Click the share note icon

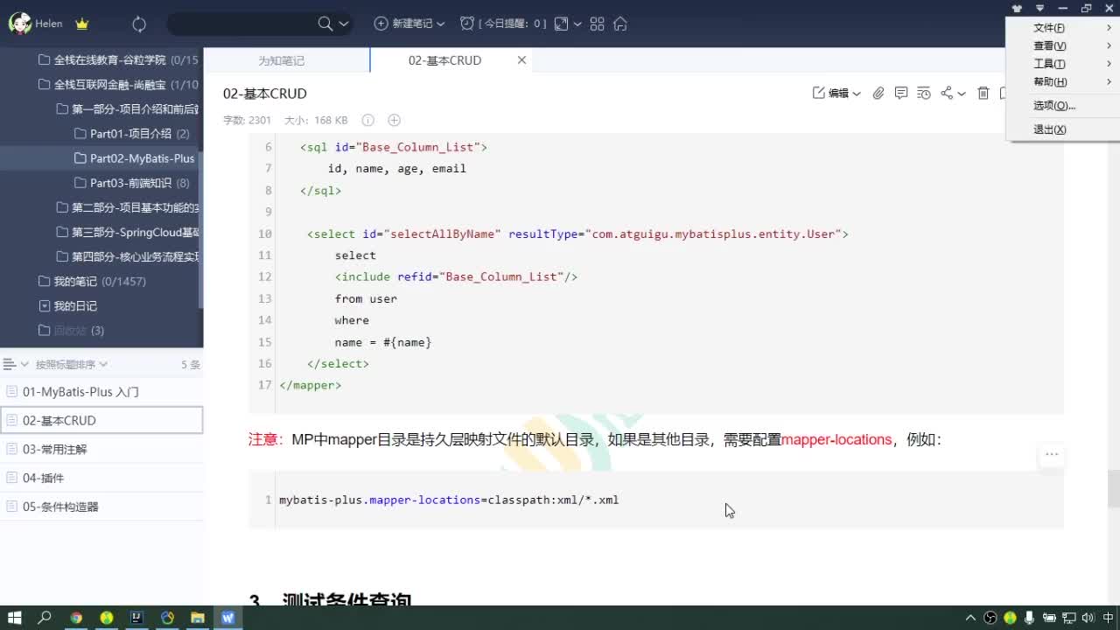(x=947, y=94)
